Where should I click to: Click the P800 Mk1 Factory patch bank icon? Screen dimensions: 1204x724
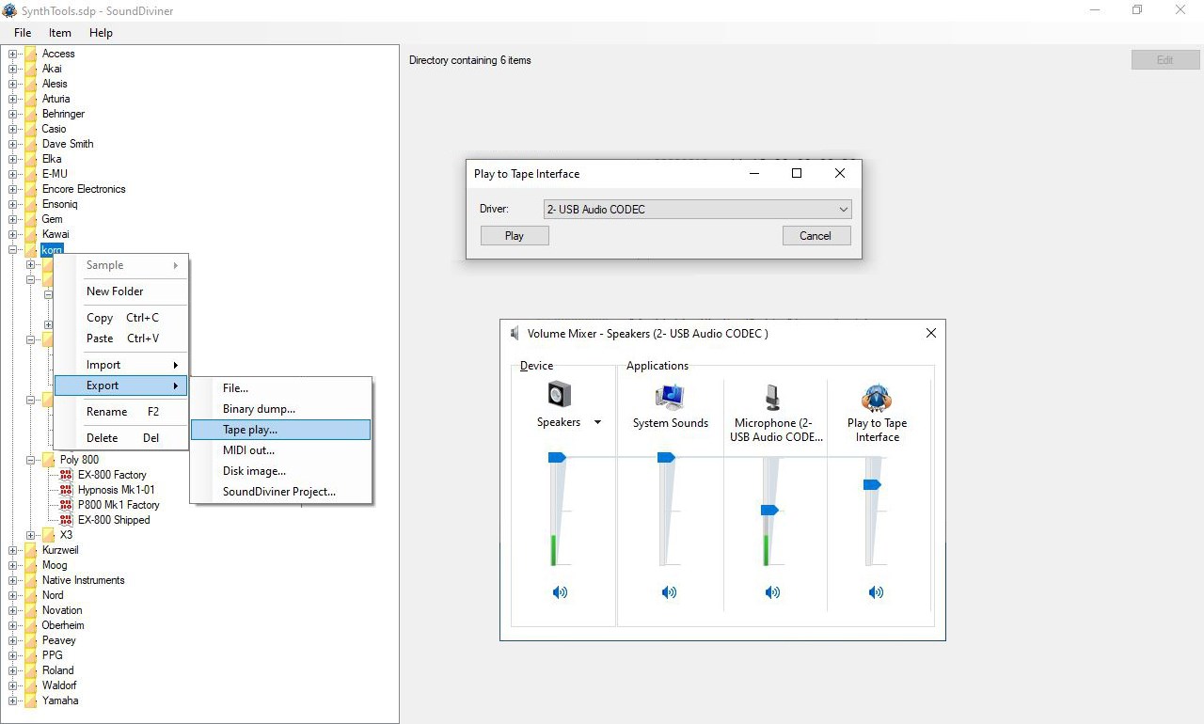[x=66, y=505]
